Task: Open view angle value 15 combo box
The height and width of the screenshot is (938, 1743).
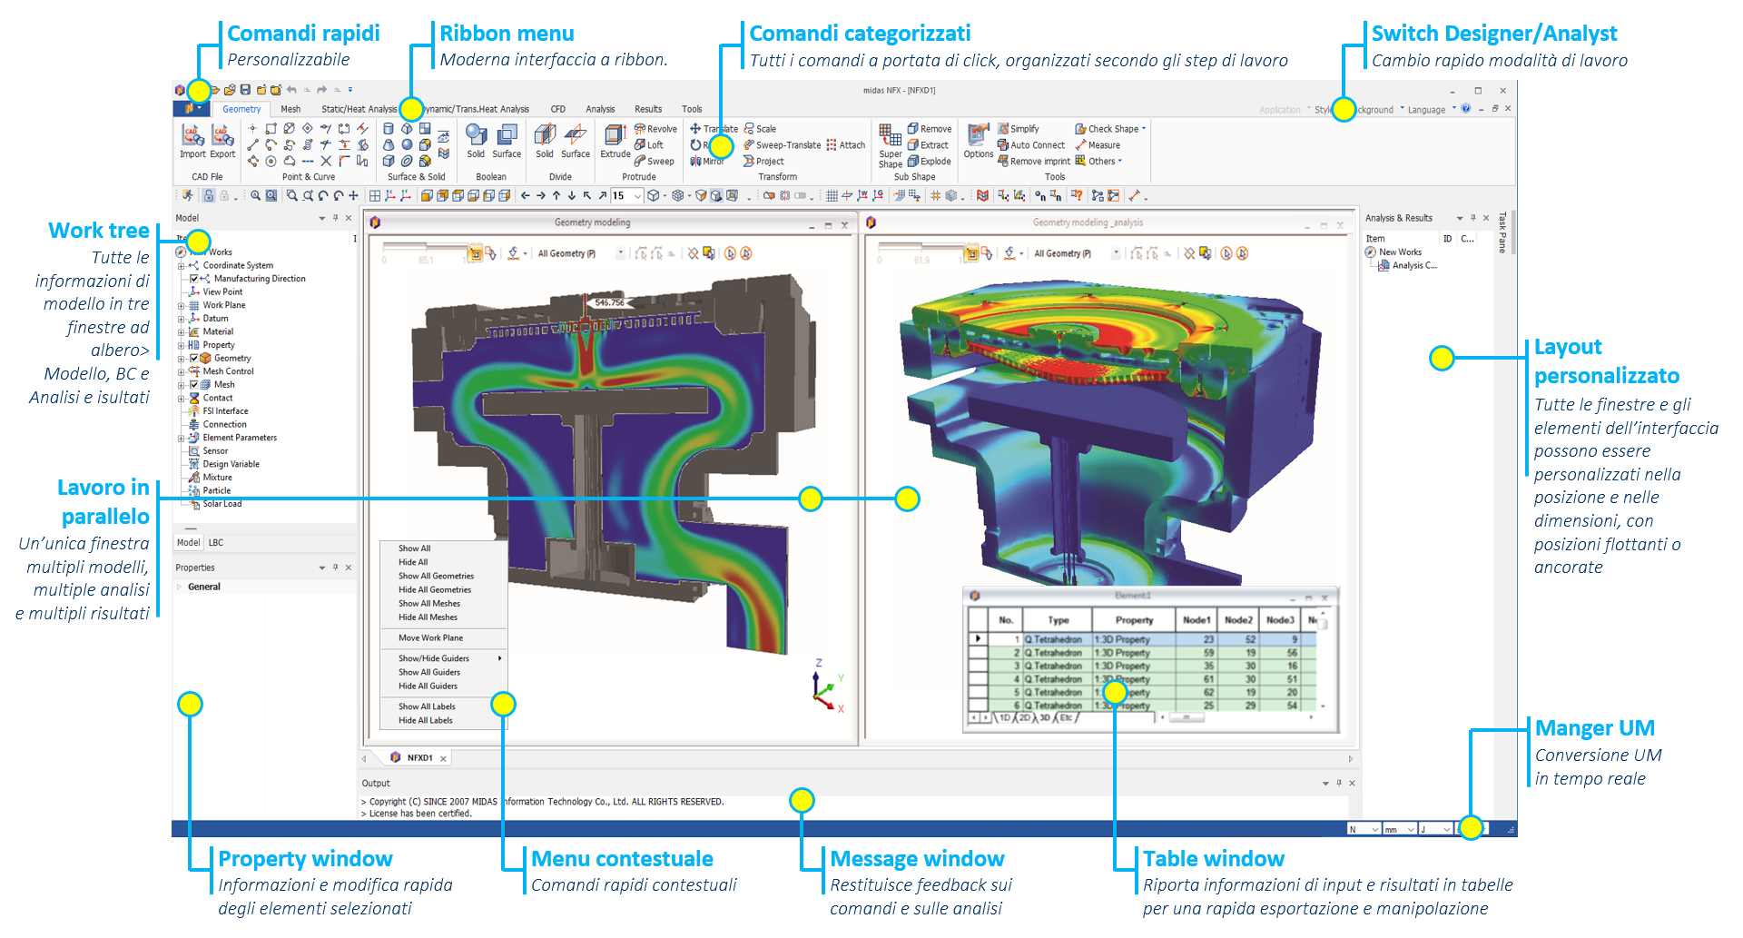Action: [627, 196]
